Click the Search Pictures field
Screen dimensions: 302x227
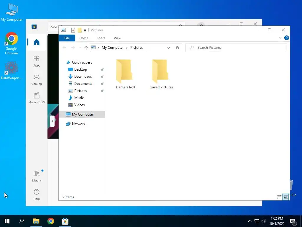point(236,48)
